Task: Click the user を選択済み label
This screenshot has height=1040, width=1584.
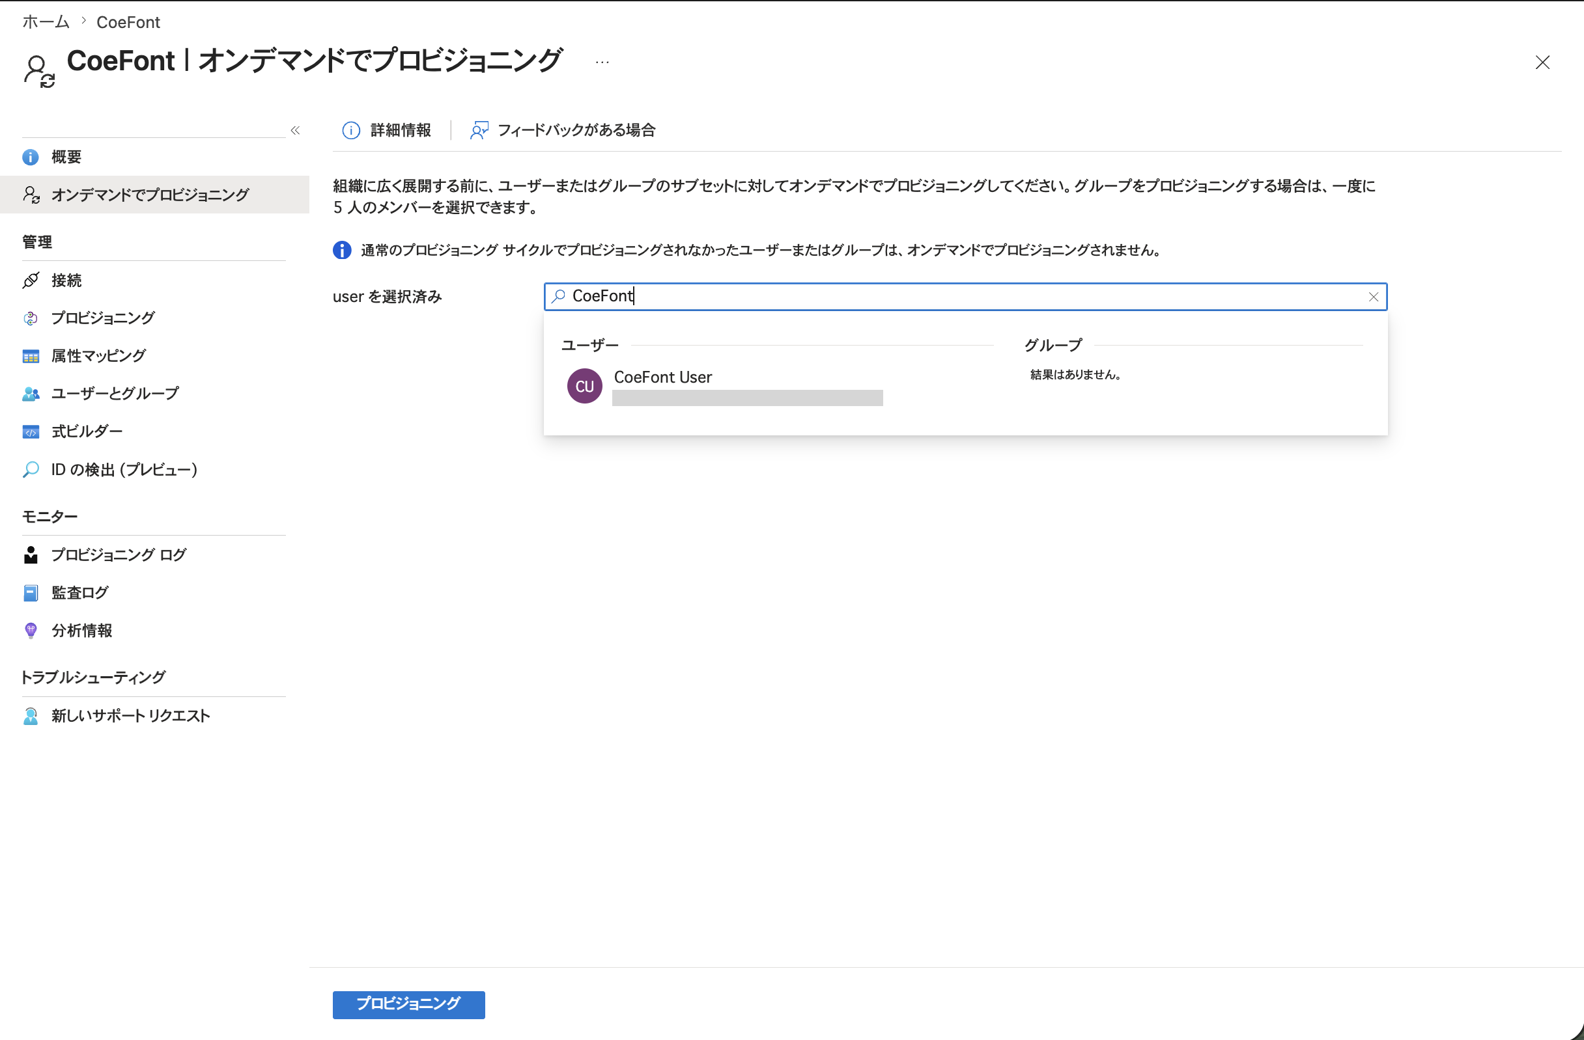Action: [x=388, y=297]
